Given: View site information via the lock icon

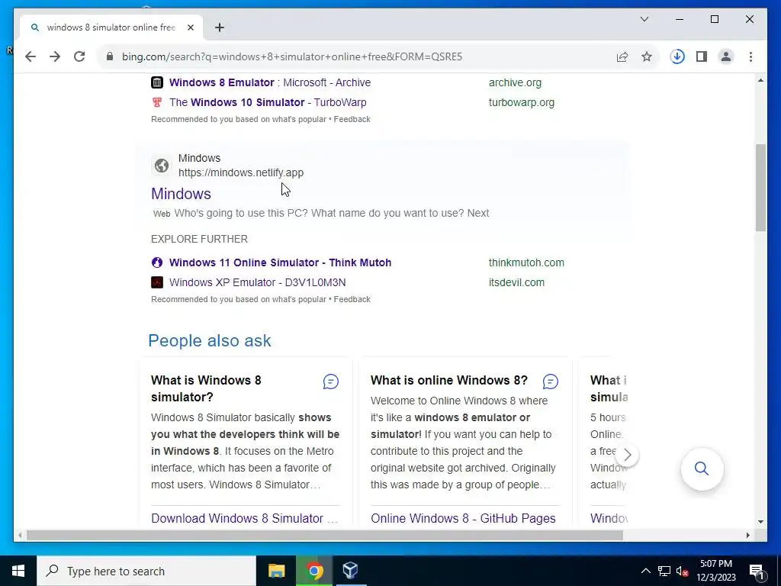Looking at the screenshot, I should coord(110,56).
